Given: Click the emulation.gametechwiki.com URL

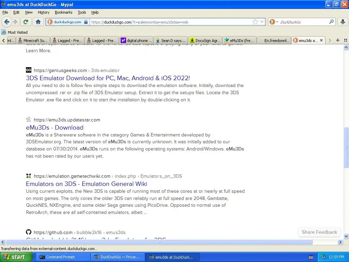Looking at the screenshot, I should [x=108, y=176].
